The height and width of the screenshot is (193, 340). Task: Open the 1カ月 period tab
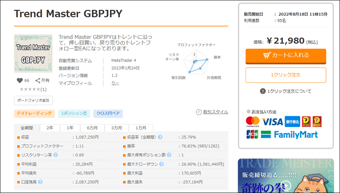[141, 128]
